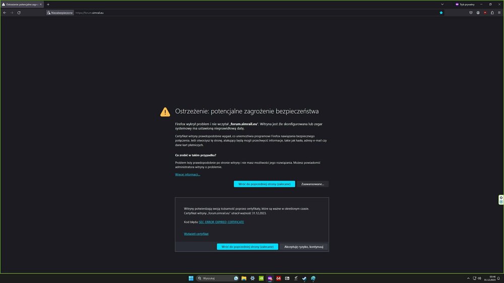Open the Firefox account icon

478,13
